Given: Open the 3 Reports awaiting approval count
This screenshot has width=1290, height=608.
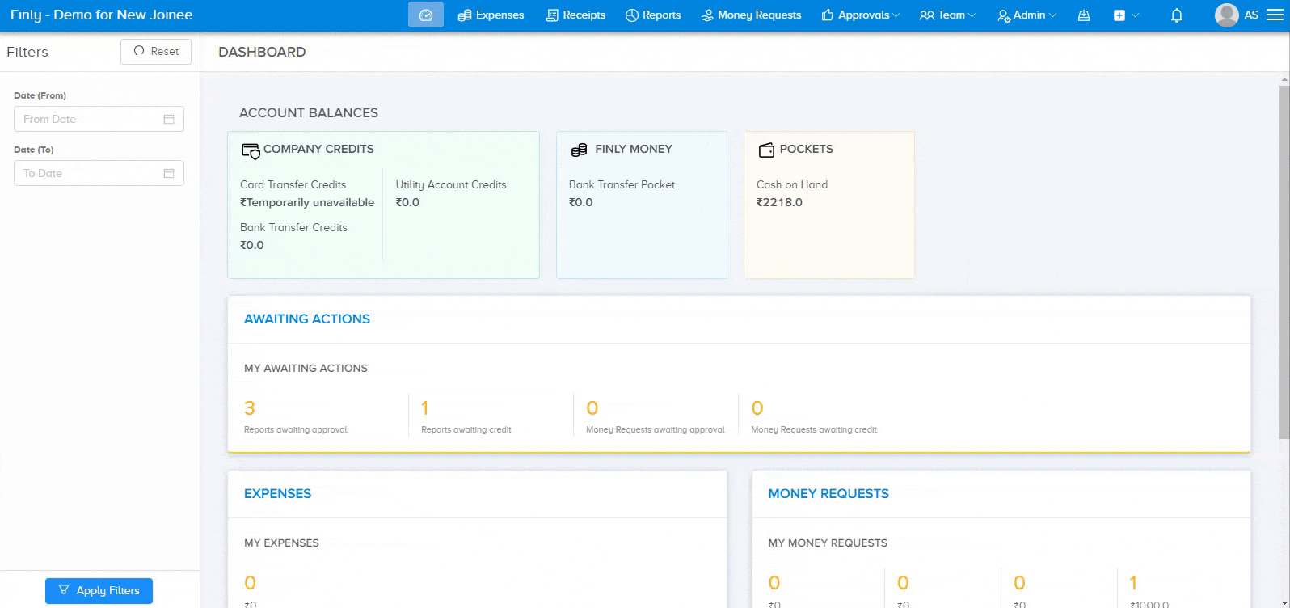Looking at the screenshot, I should [x=250, y=408].
